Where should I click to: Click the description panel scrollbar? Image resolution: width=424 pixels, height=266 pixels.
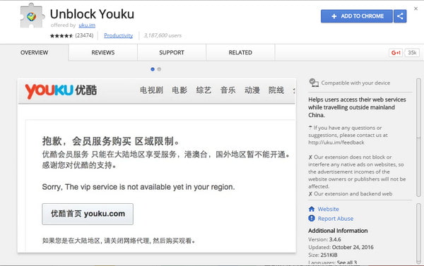point(418,138)
